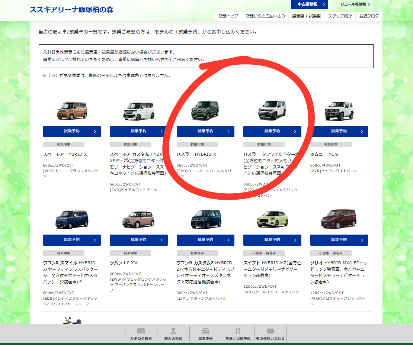Click 購入の相談 person icon in footer
This screenshot has width=413, height=345.
[x=173, y=334]
